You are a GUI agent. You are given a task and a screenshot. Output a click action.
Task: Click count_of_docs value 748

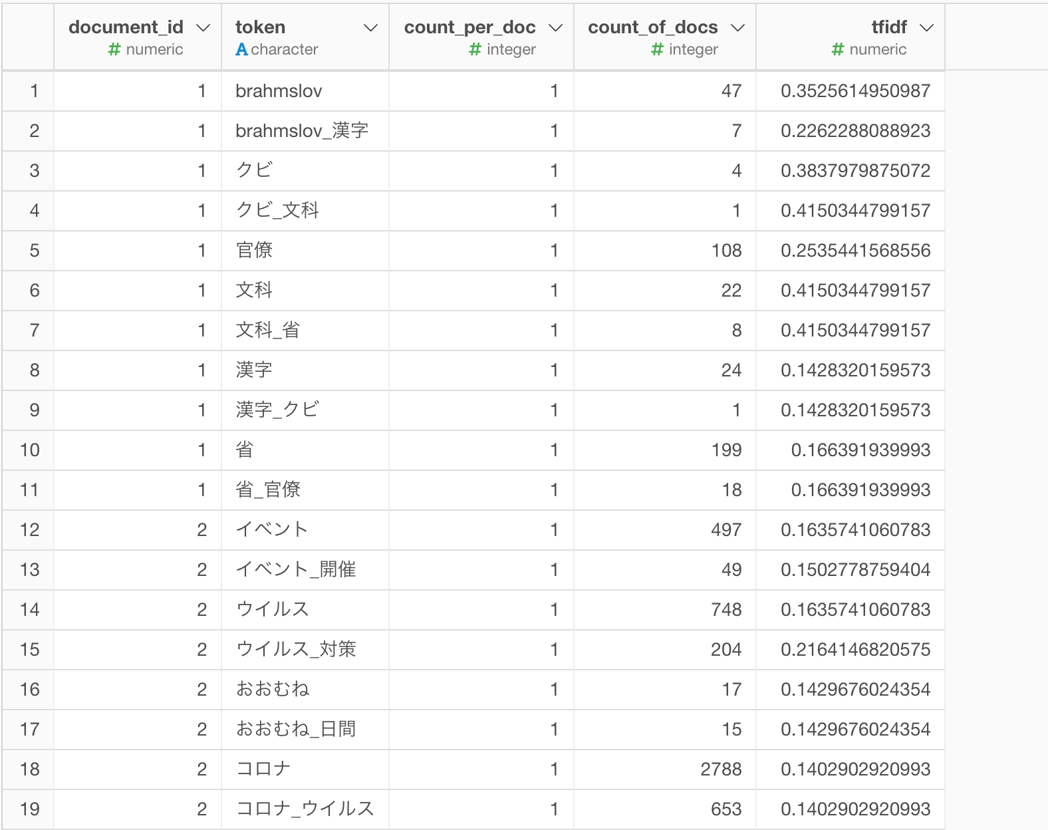(726, 610)
